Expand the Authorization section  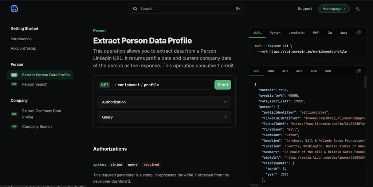tap(164, 102)
